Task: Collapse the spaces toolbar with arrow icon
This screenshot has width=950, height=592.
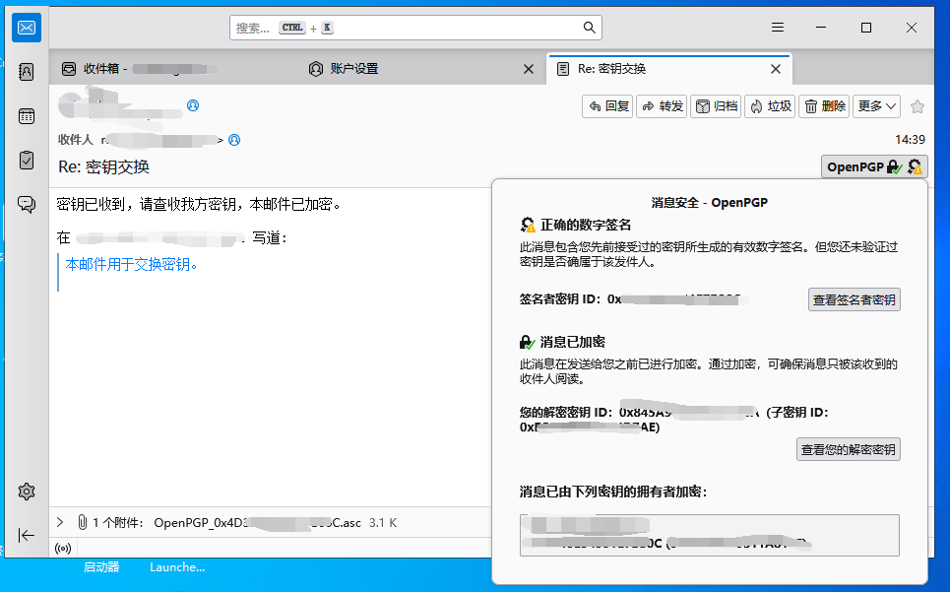Action: 27,535
